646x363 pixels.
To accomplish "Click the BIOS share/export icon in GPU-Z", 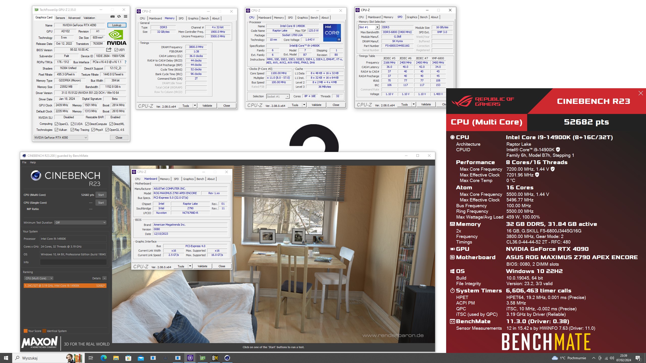I will [109, 50].
